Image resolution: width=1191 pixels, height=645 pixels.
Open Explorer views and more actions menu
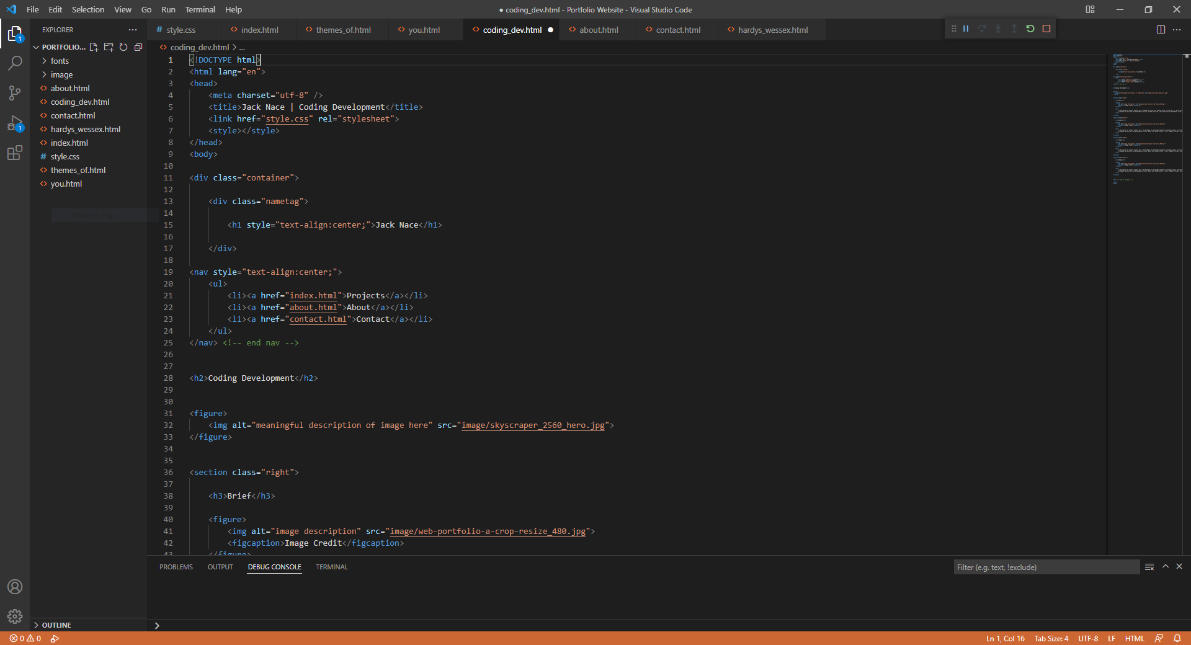(x=133, y=30)
